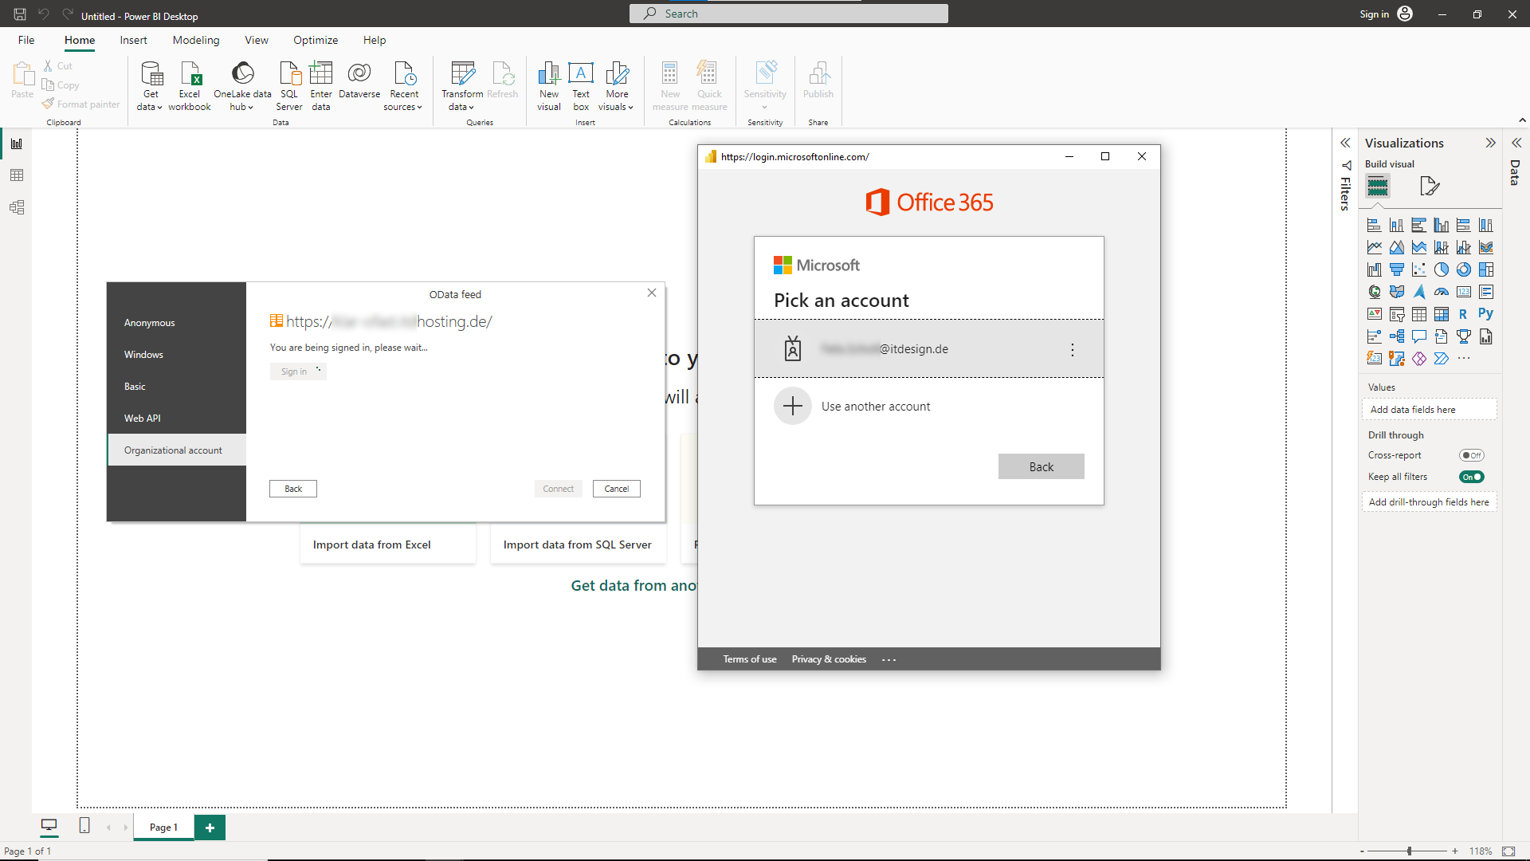Click the zoom slider handle
This screenshot has width=1530, height=861.
pyautogui.click(x=1410, y=851)
